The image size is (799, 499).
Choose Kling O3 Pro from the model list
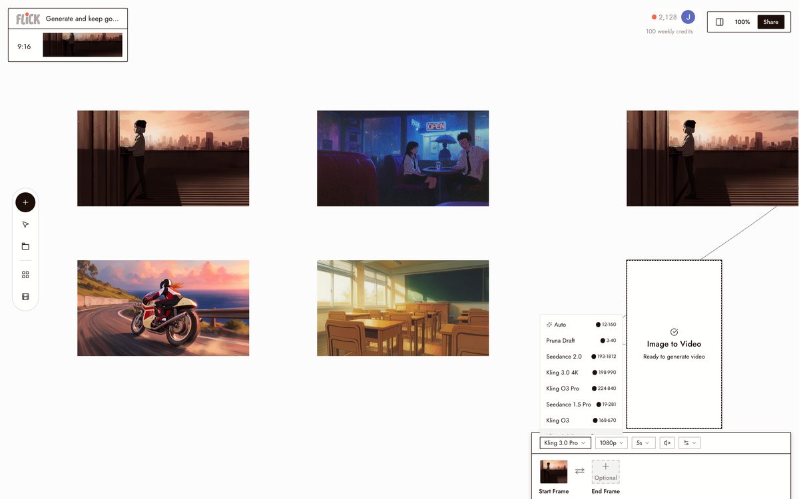tap(581, 389)
